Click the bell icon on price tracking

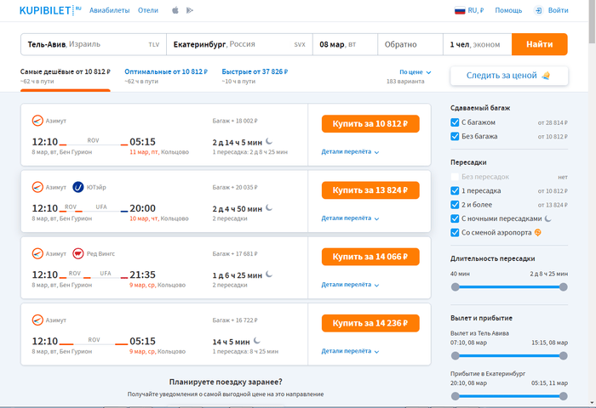click(546, 75)
